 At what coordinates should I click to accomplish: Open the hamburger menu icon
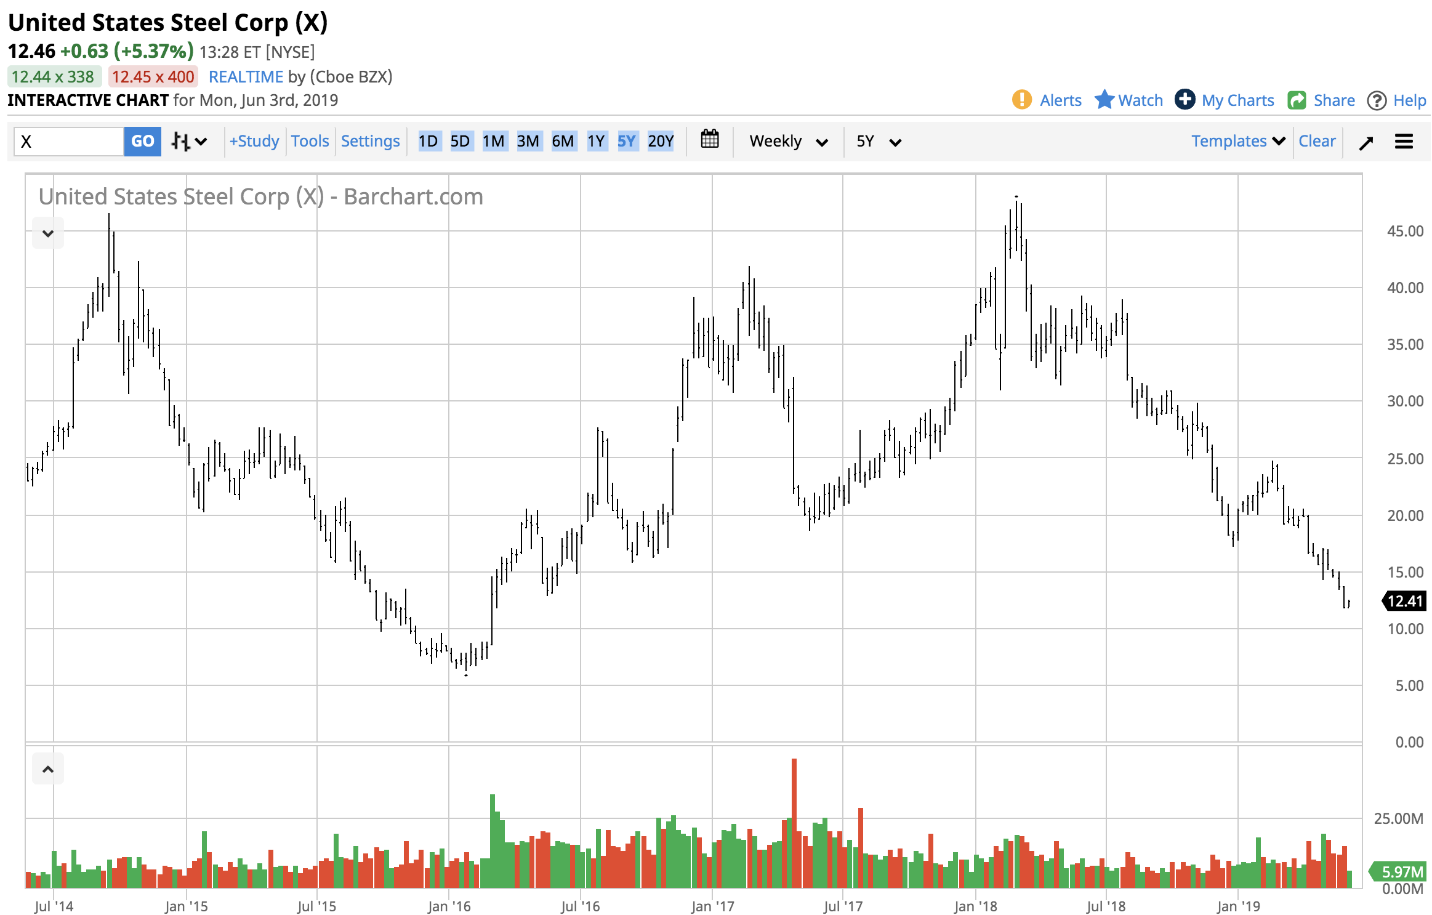[x=1404, y=142]
